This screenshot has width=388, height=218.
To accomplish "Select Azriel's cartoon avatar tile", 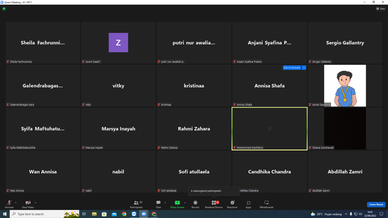I will (x=345, y=86).
